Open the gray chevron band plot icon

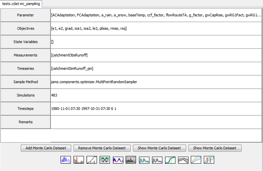coord(183,160)
